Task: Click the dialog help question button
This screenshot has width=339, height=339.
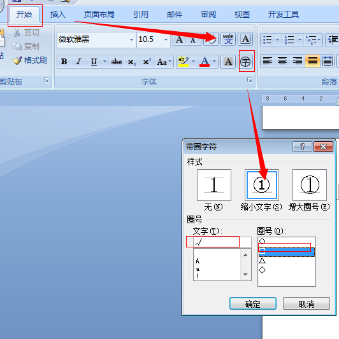Action: pyautogui.click(x=303, y=147)
